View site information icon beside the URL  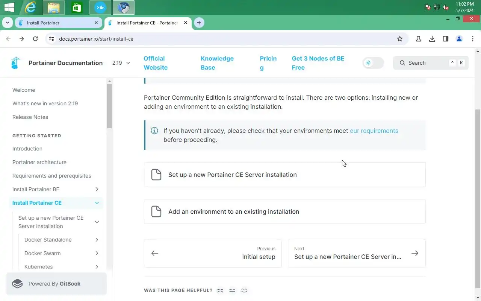click(51, 39)
